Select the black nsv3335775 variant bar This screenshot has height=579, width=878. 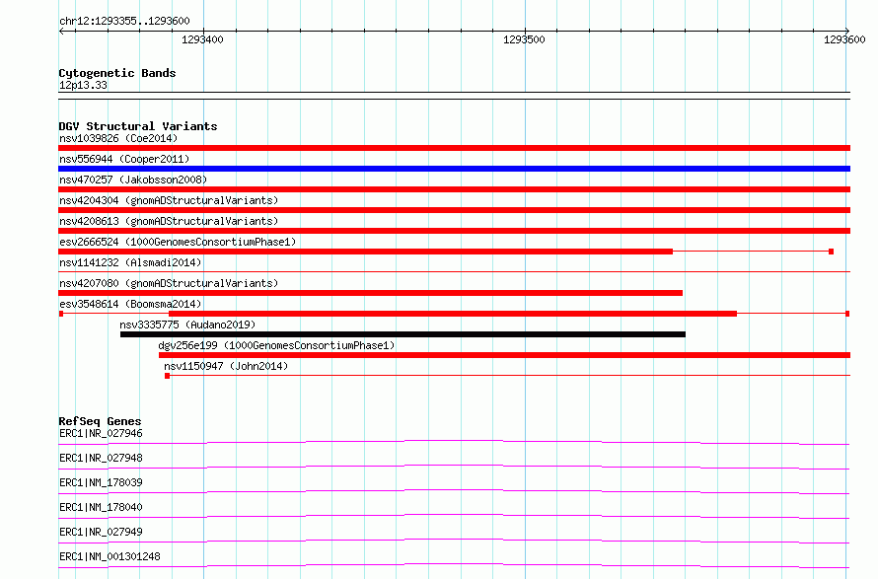pos(402,334)
